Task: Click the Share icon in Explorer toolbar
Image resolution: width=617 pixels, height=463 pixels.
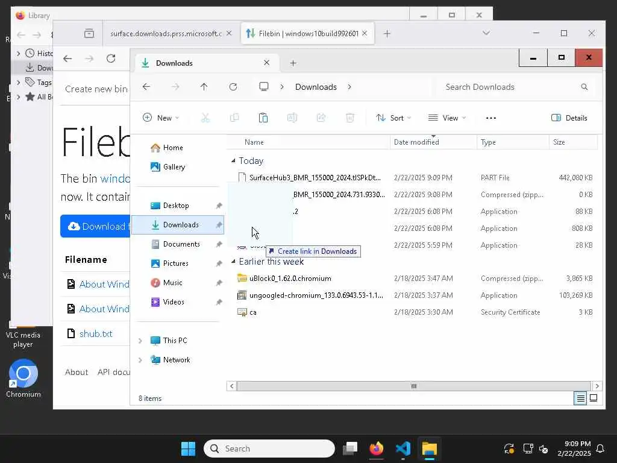Action: [x=321, y=118]
